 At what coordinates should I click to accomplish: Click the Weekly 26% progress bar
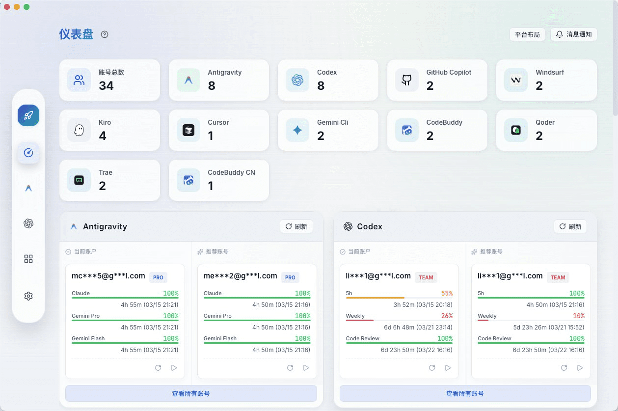[399, 320]
